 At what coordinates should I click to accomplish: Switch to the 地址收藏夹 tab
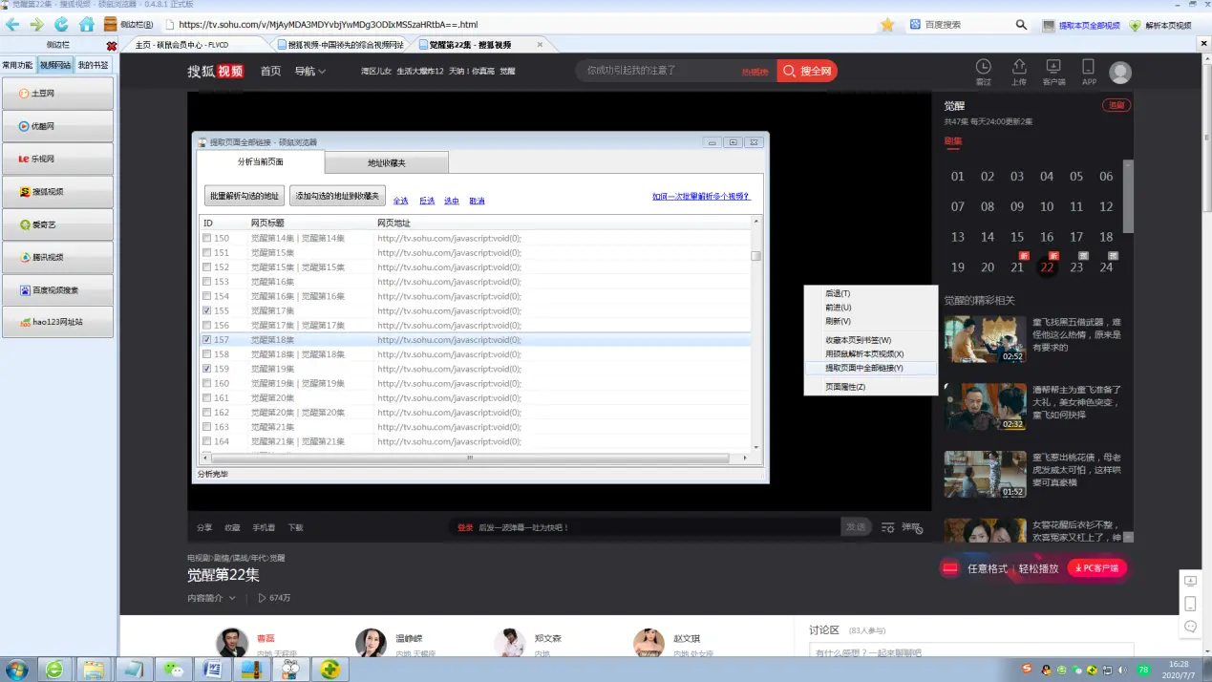(387, 163)
